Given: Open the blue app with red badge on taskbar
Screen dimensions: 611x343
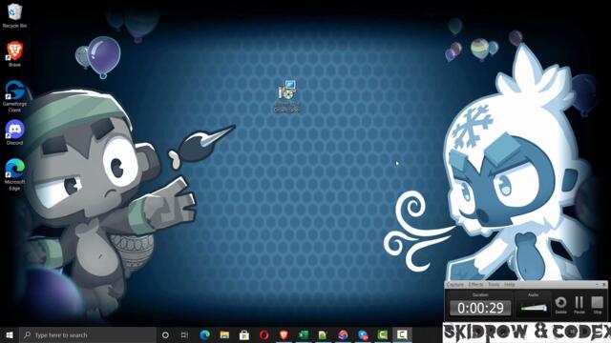Looking at the screenshot, I should 363,334.
